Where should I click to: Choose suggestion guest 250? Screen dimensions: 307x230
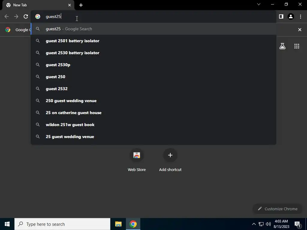point(153,77)
